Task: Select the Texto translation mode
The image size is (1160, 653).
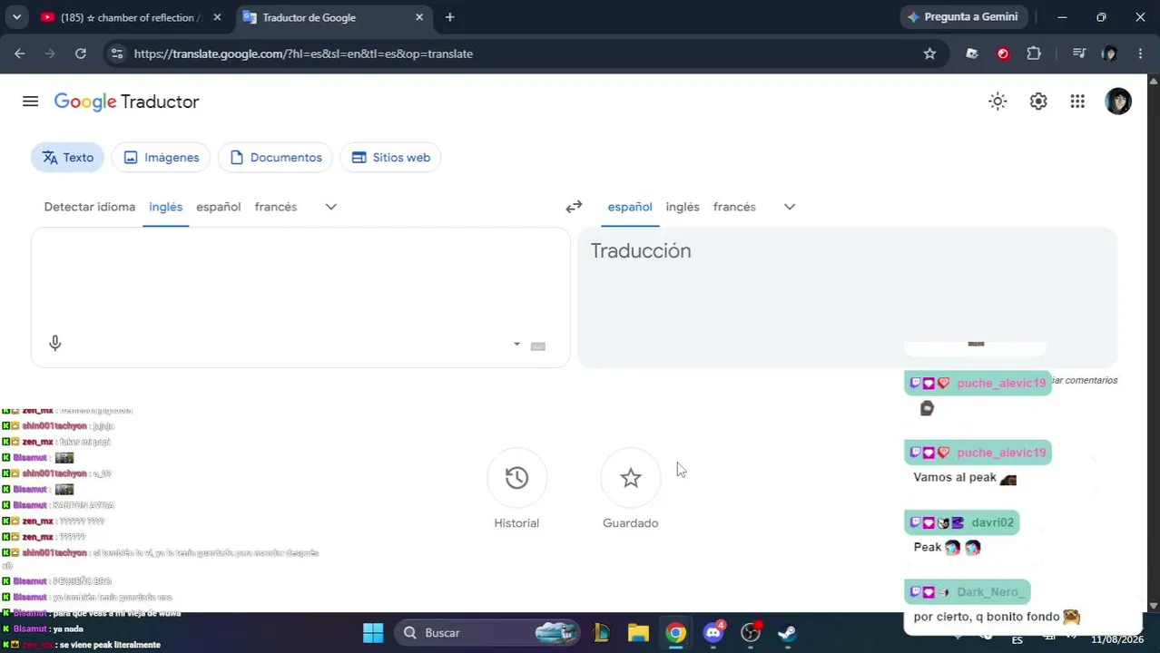Action: [67, 157]
